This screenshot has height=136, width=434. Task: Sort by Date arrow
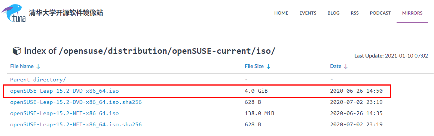(x=345, y=67)
